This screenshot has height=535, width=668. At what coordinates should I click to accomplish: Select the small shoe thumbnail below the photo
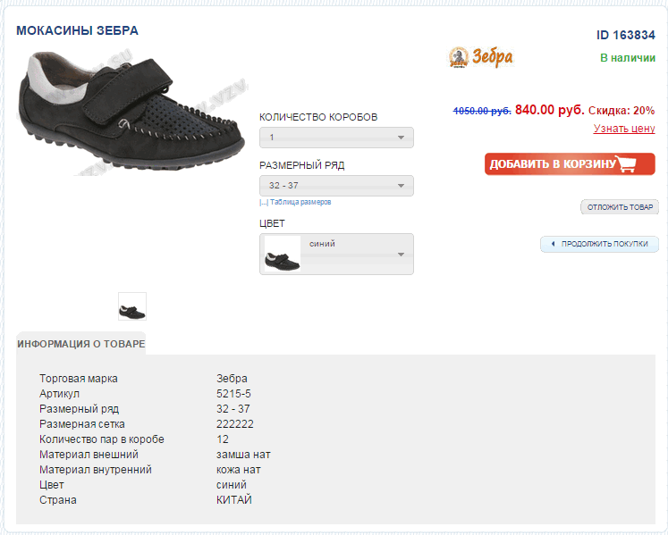coord(132,306)
